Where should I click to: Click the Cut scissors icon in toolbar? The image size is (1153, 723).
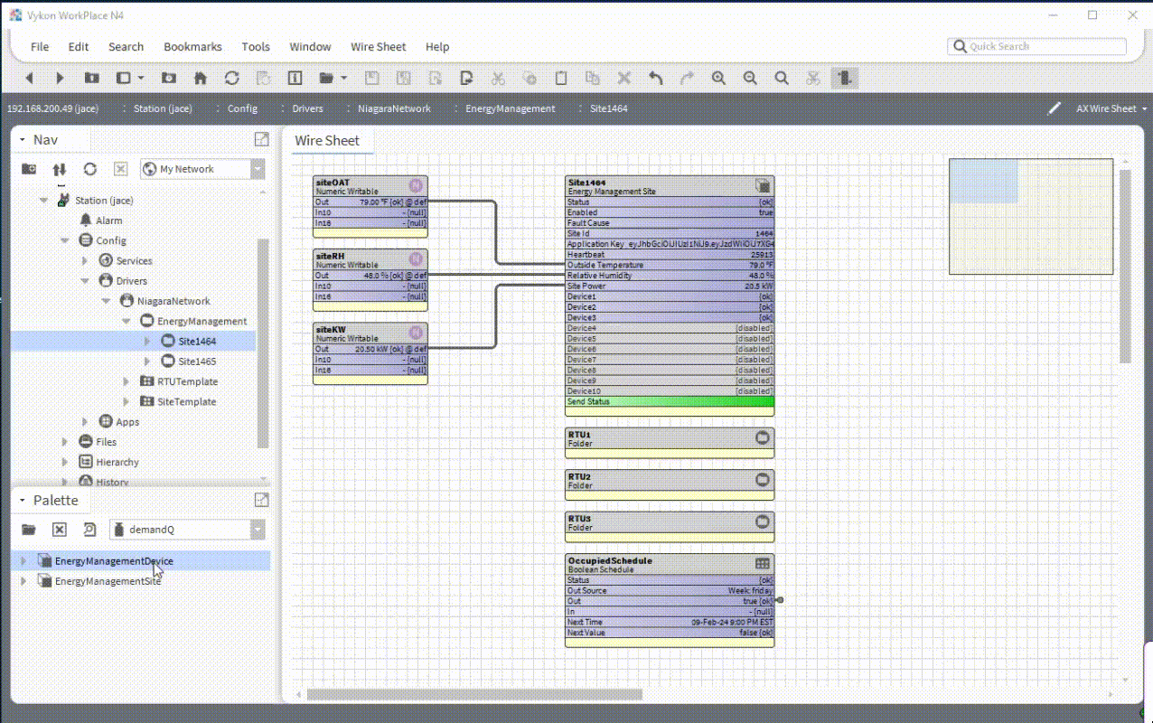pyautogui.click(x=498, y=79)
